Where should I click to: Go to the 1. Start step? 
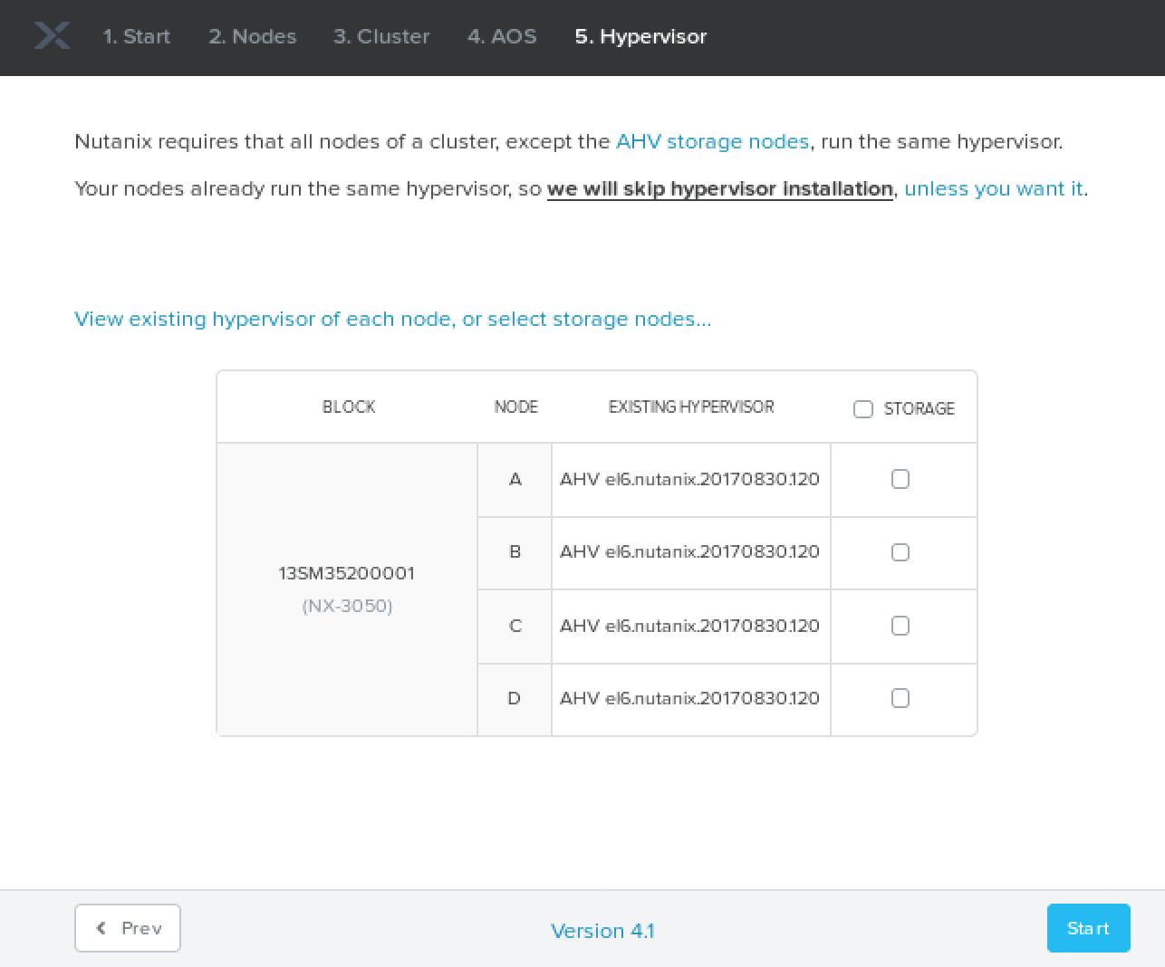click(136, 36)
